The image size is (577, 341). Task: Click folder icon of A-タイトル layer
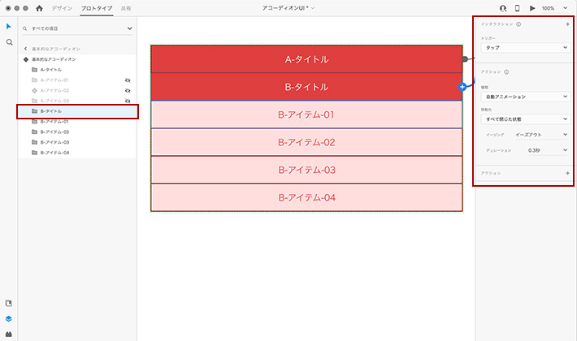point(35,70)
